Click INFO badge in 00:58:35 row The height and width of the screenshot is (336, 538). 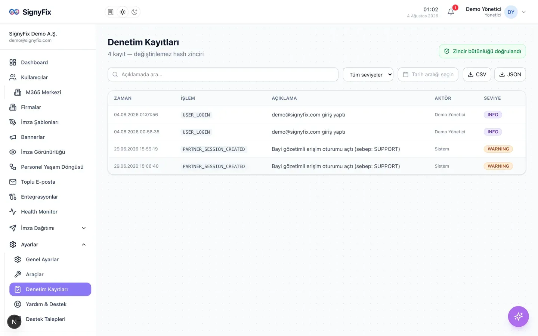click(493, 132)
